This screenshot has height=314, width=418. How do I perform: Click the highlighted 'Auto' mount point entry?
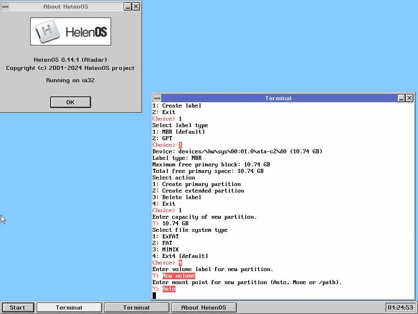coord(169,289)
